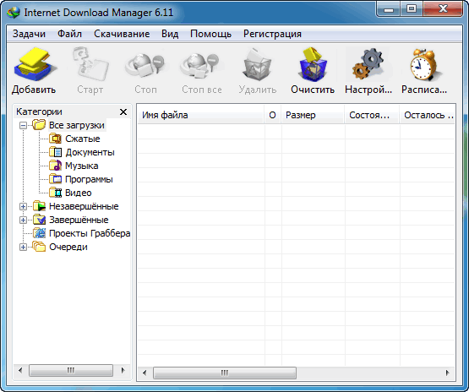Click the Состояние column header

point(372,115)
